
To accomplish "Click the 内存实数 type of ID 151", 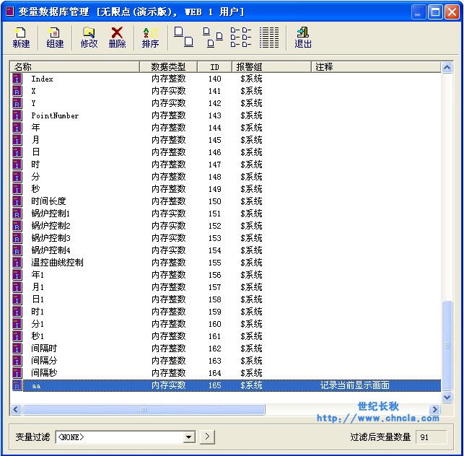I will pyautogui.click(x=168, y=214).
